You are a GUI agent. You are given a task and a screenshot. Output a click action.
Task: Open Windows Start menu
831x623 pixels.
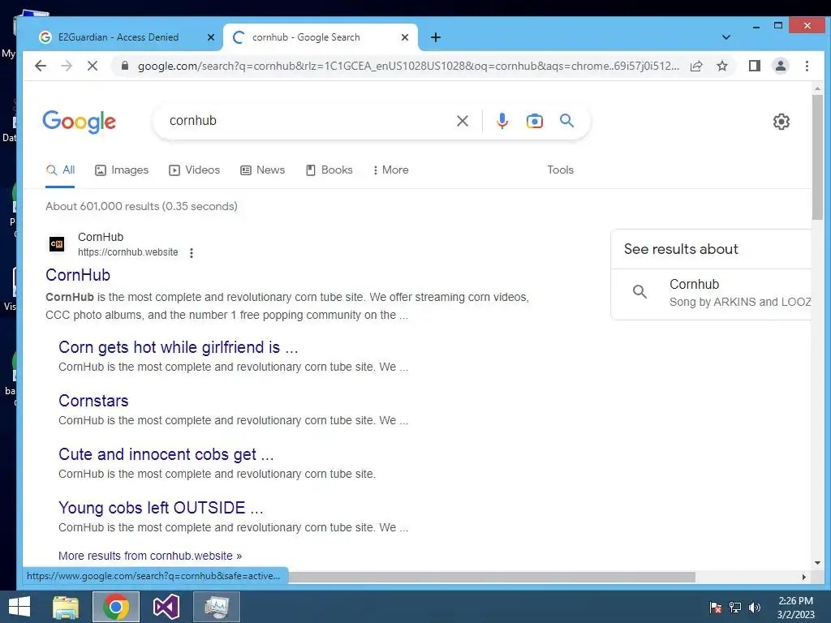tap(19, 607)
